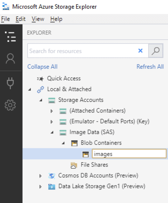Viewport: 168px width, 203px height.
Task: Click the Azure Storage Explorer app icon
Action: coord(6,6)
